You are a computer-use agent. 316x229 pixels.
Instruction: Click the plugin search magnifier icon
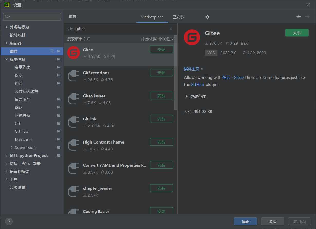[x=70, y=29]
